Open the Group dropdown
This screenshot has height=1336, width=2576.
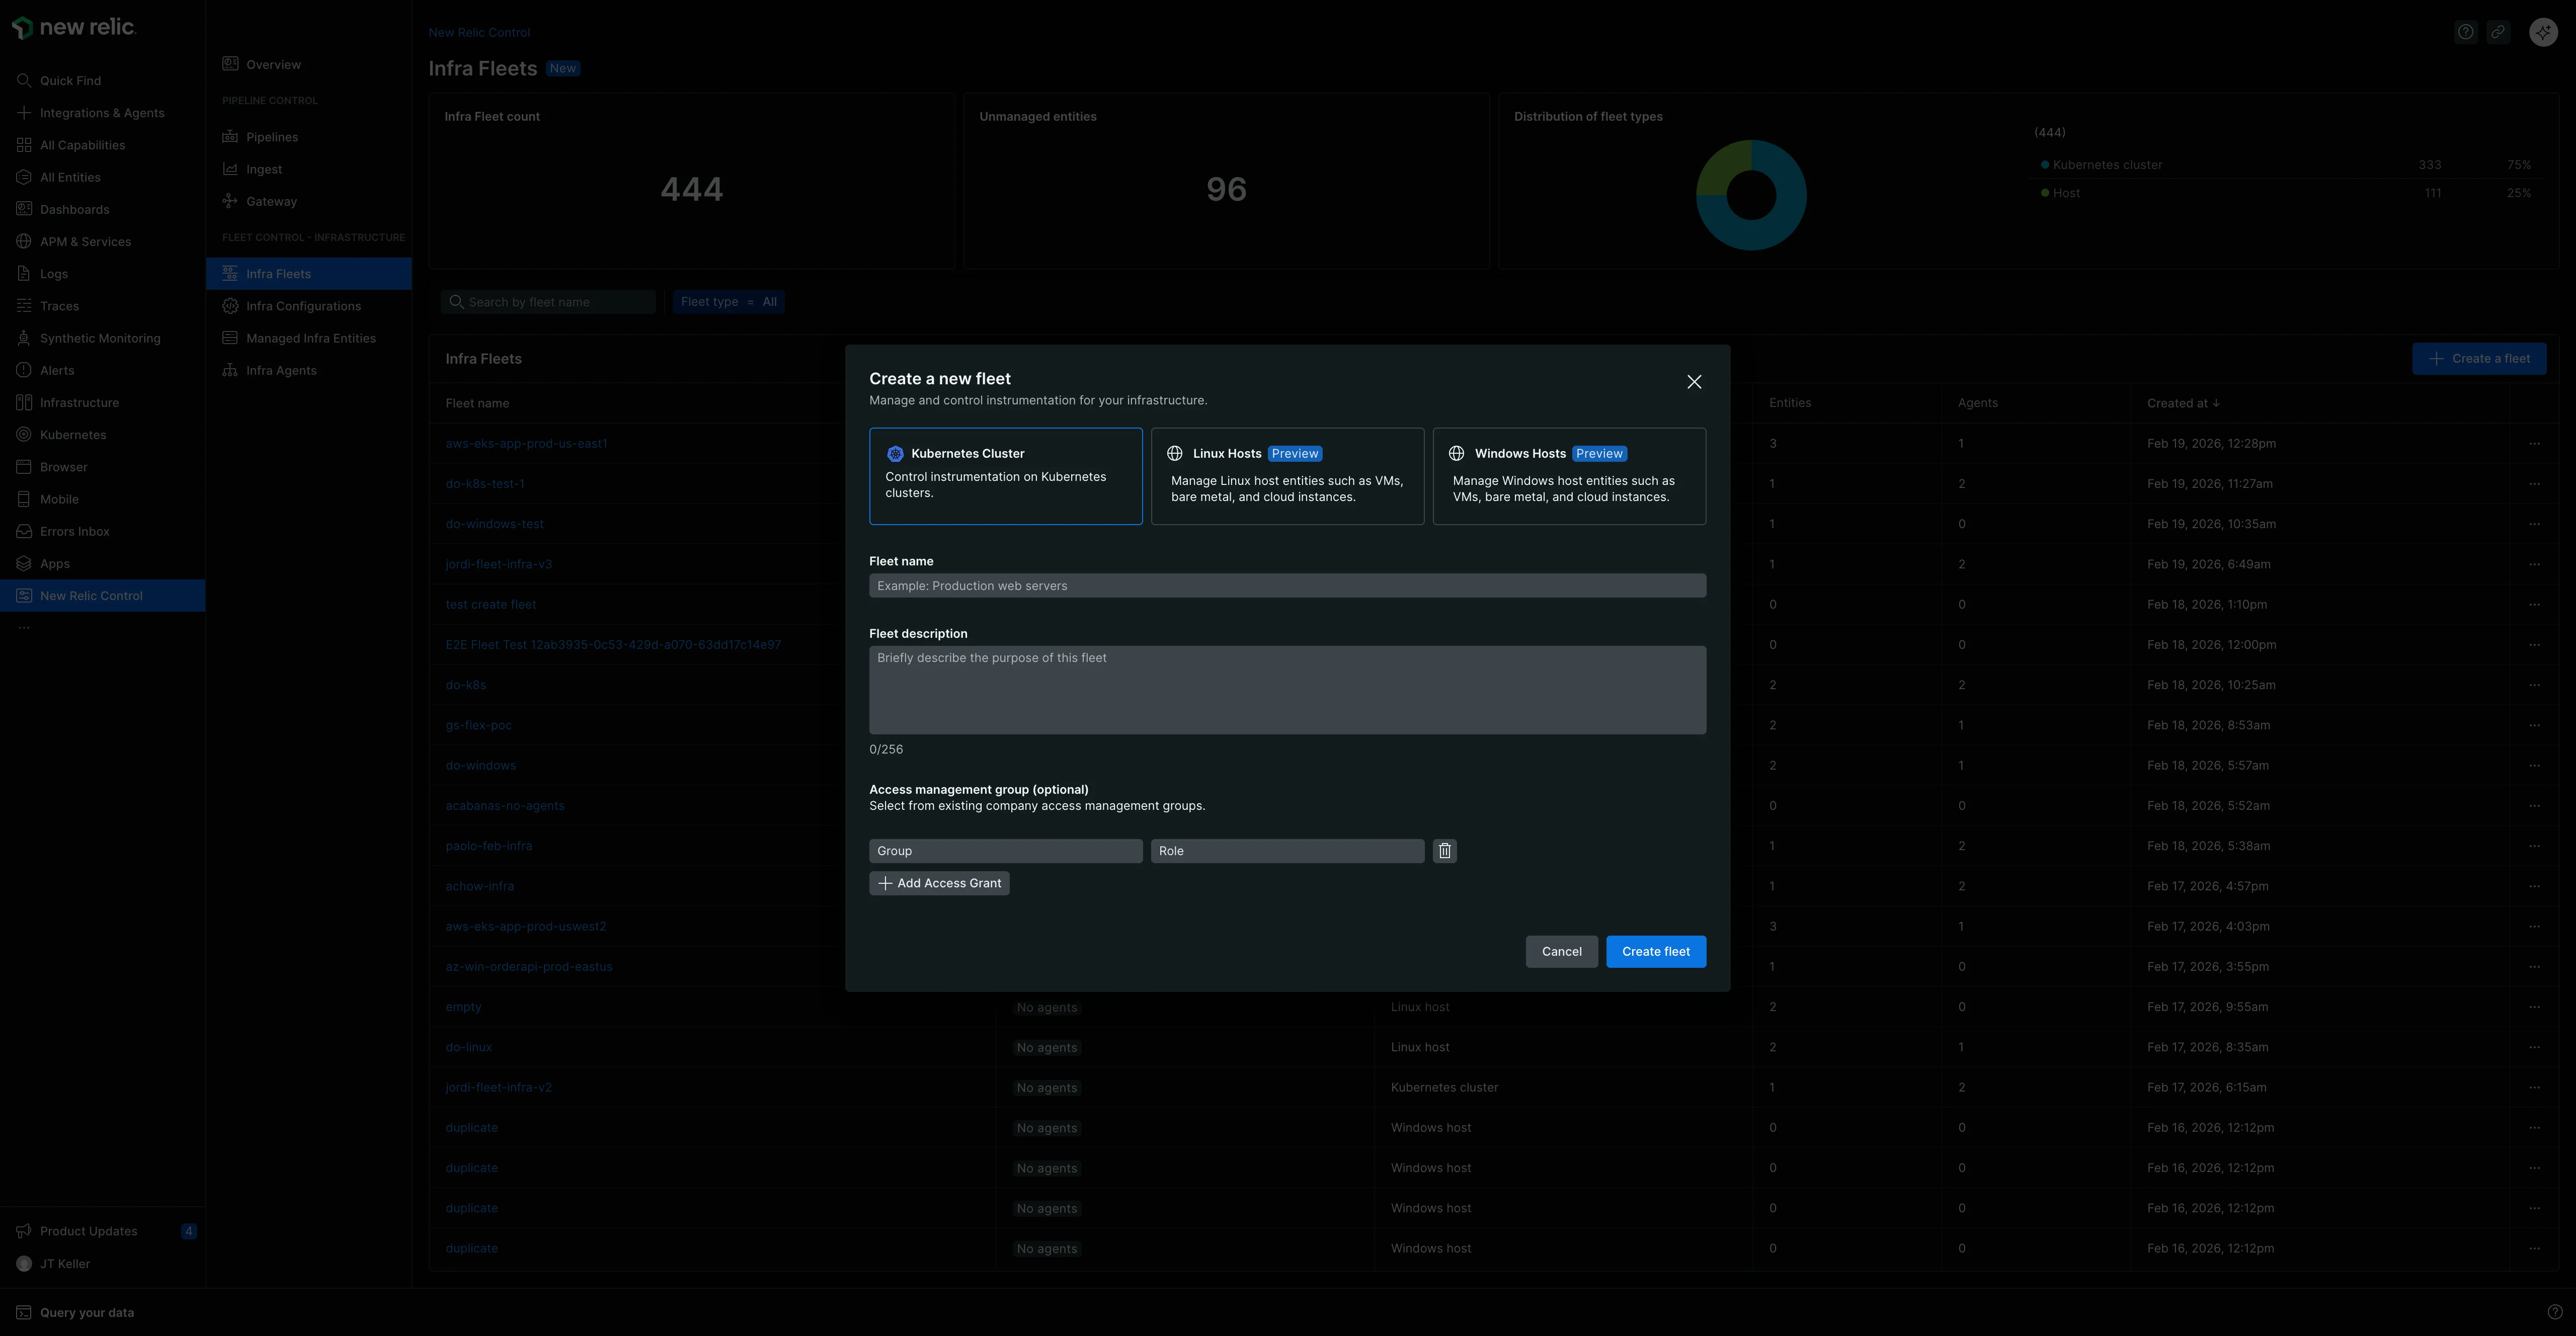click(x=1005, y=851)
